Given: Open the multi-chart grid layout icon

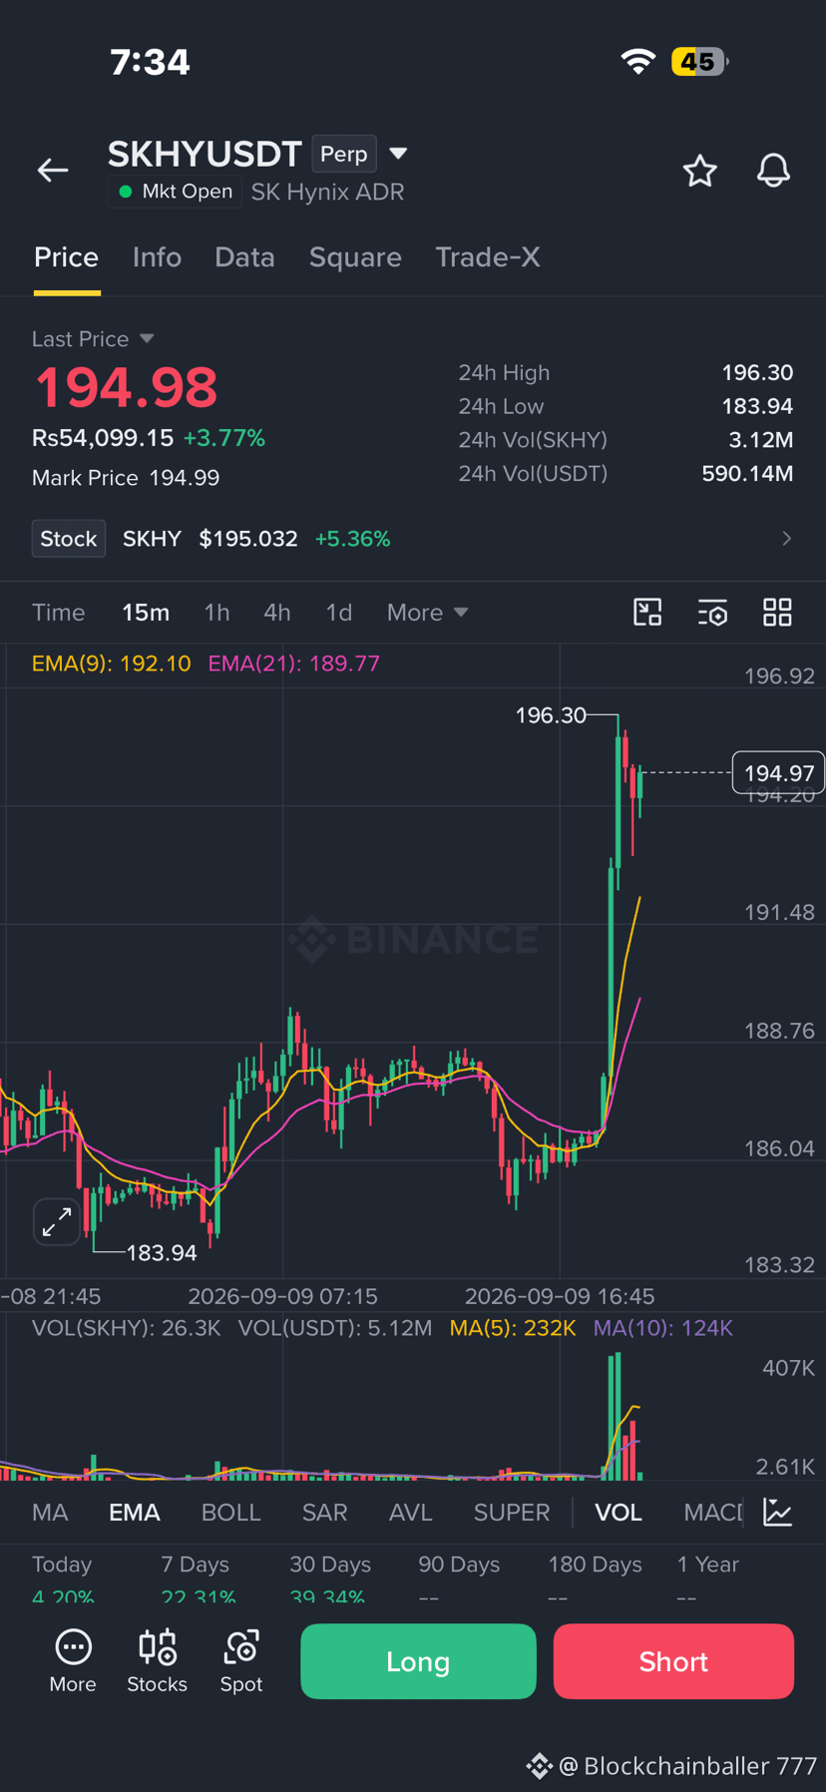Looking at the screenshot, I should coord(777,613).
